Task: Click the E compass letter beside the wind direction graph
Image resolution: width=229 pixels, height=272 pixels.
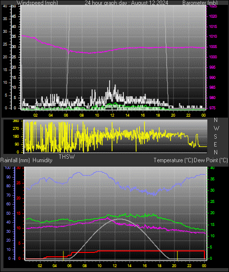Action: click(215, 144)
